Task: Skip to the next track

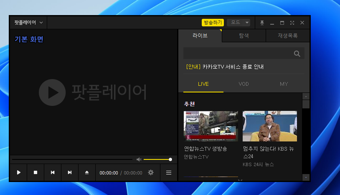Action: coord(70,172)
